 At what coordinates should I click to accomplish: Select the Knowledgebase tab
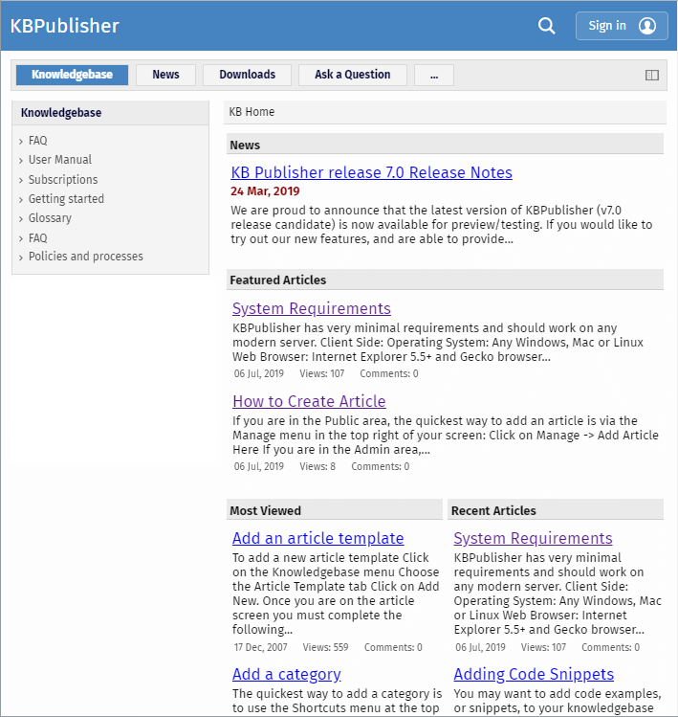(72, 75)
